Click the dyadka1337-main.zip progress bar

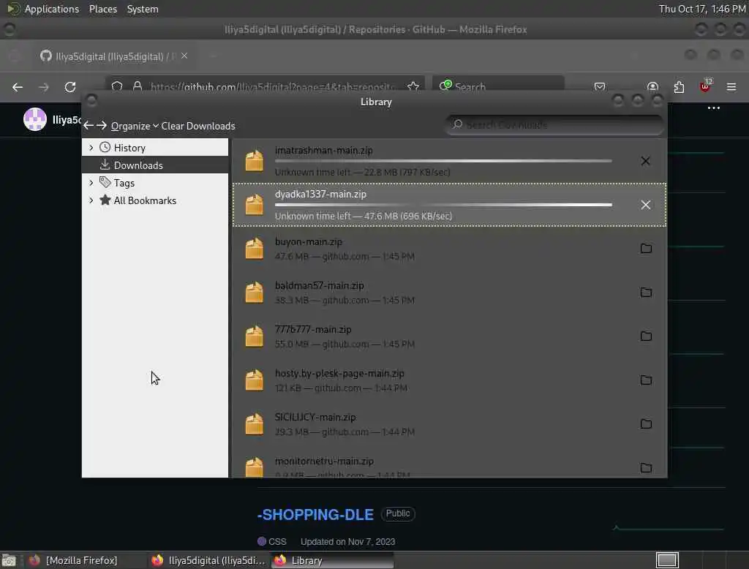[443, 205]
